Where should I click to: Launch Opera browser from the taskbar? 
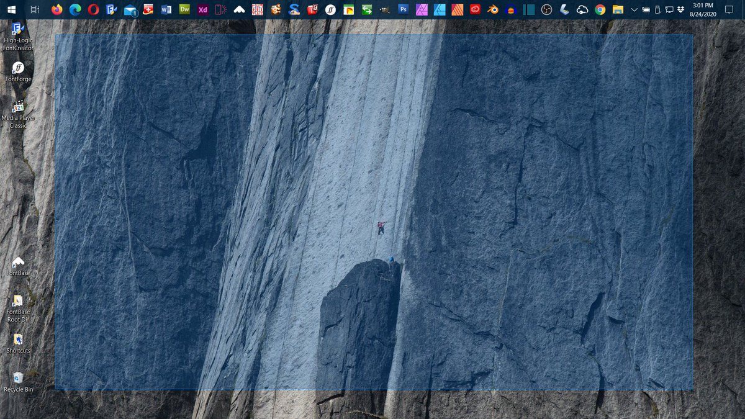tap(93, 9)
